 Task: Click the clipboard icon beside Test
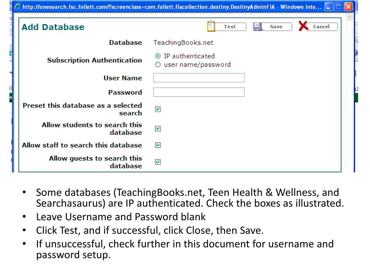point(211,26)
